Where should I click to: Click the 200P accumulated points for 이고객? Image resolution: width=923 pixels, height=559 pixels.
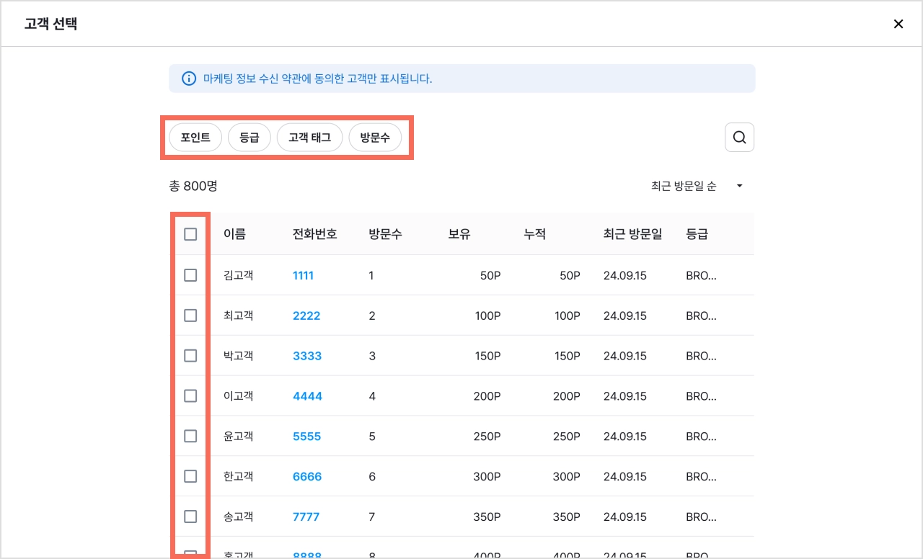point(567,396)
